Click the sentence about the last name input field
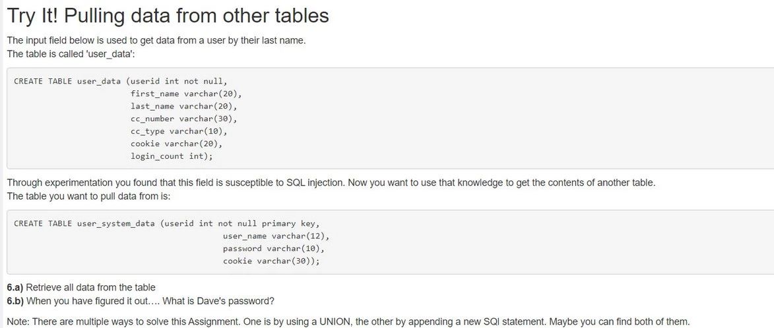774x328 pixels. pyautogui.click(x=156, y=40)
